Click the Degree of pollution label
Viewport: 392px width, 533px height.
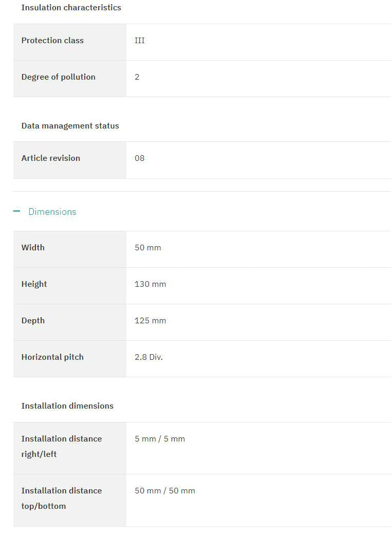click(x=58, y=77)
